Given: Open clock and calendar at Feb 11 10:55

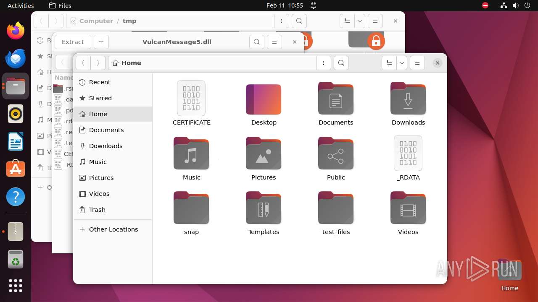Looking at the screenshot, I should pyautogui.click(x=285, y=5).
